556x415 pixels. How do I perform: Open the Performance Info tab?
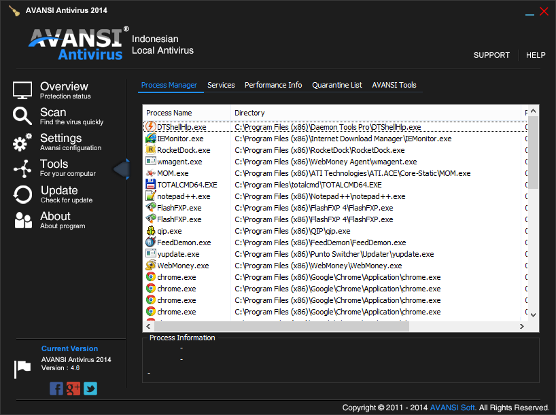pos(273,85)
